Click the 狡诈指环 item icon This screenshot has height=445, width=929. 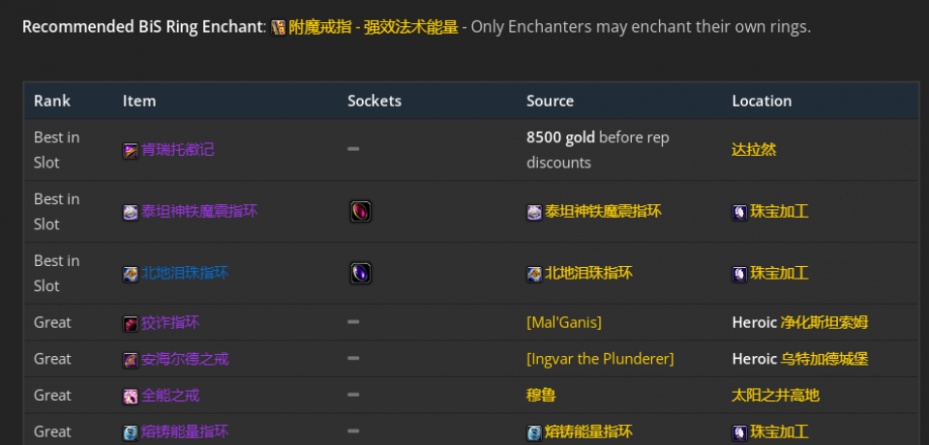point(131,323)
